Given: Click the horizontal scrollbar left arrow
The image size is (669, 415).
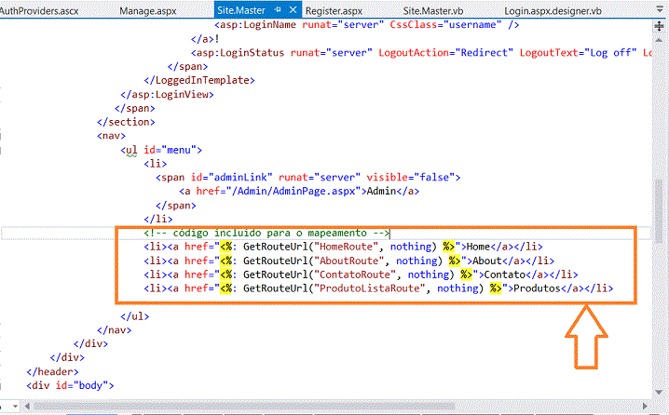Looking at the screenshot, I should click(x=27, y=406).
